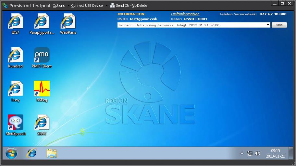Launch Internet Explorer from the taskbar

[31, 153]
